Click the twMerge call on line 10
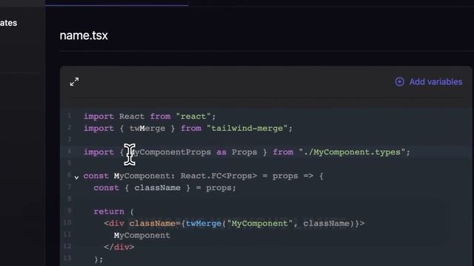 (204, 223)
